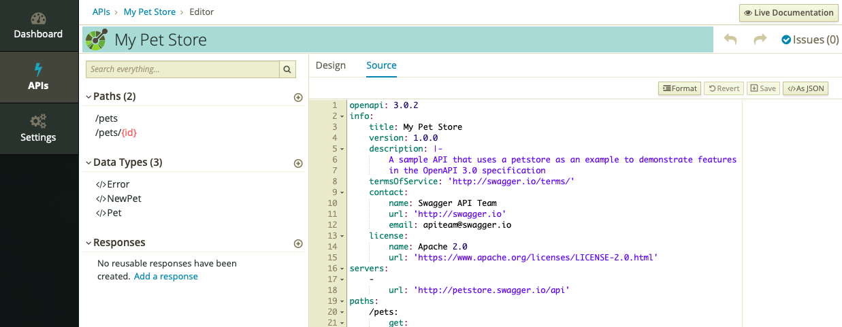Click the Format button
The image size is (842, 327).
tap(679, 88)
